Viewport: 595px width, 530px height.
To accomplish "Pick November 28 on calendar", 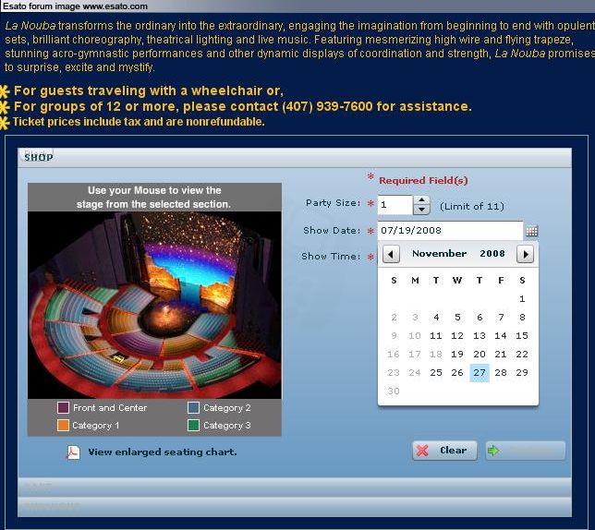I will click(x=501, y=373).
